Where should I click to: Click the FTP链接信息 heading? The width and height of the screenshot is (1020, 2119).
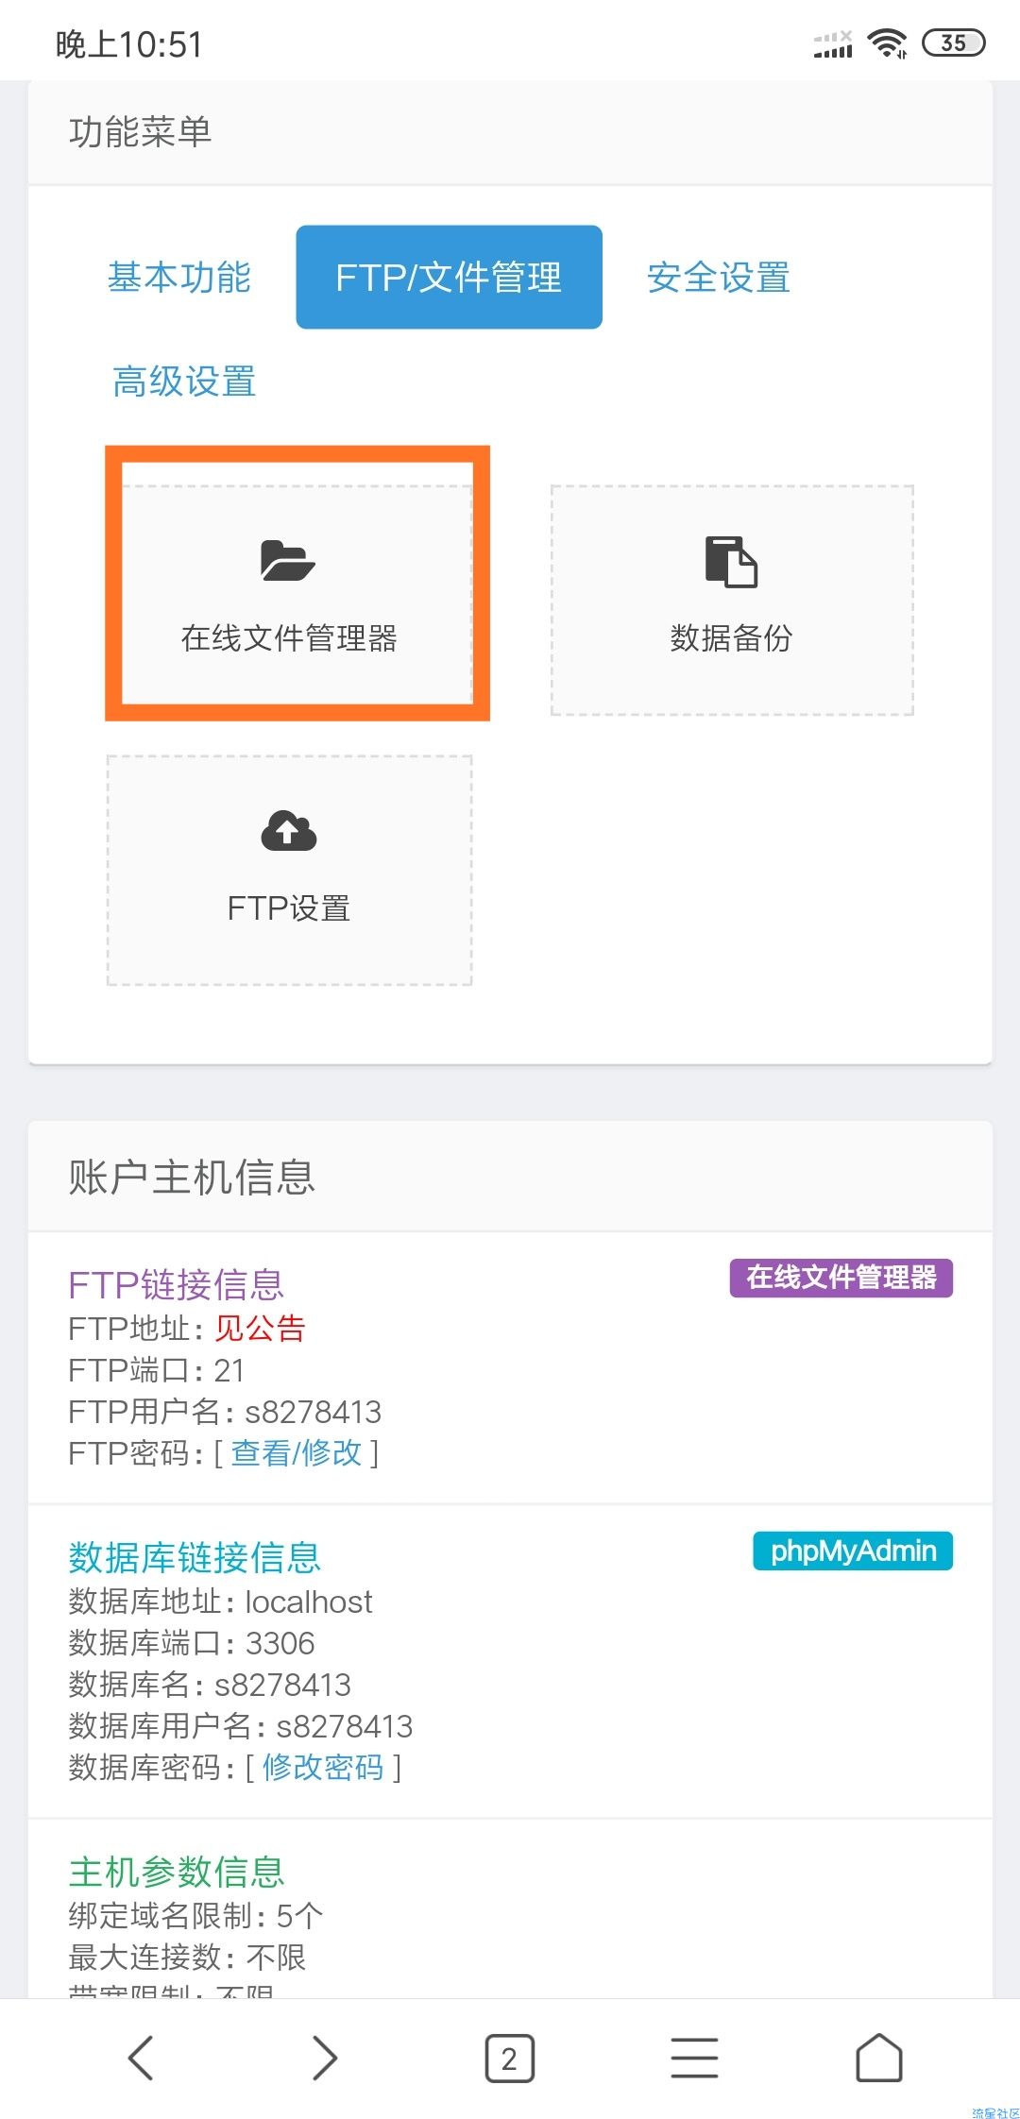[x=176, y=1284]
